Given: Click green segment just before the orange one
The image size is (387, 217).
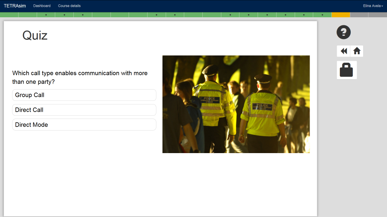Looking at the screenshot, I should pyautogui.click(x=322, y=15).
